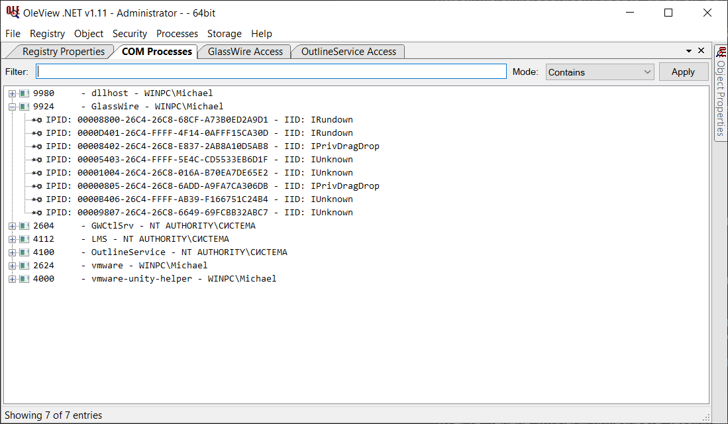The height and width of the screenshot is (424, 728).
Task: Select IPID 00001004-26C4-26C8-016A-B70EA7DE65E2 entry
Action: [x=199, y=173]
